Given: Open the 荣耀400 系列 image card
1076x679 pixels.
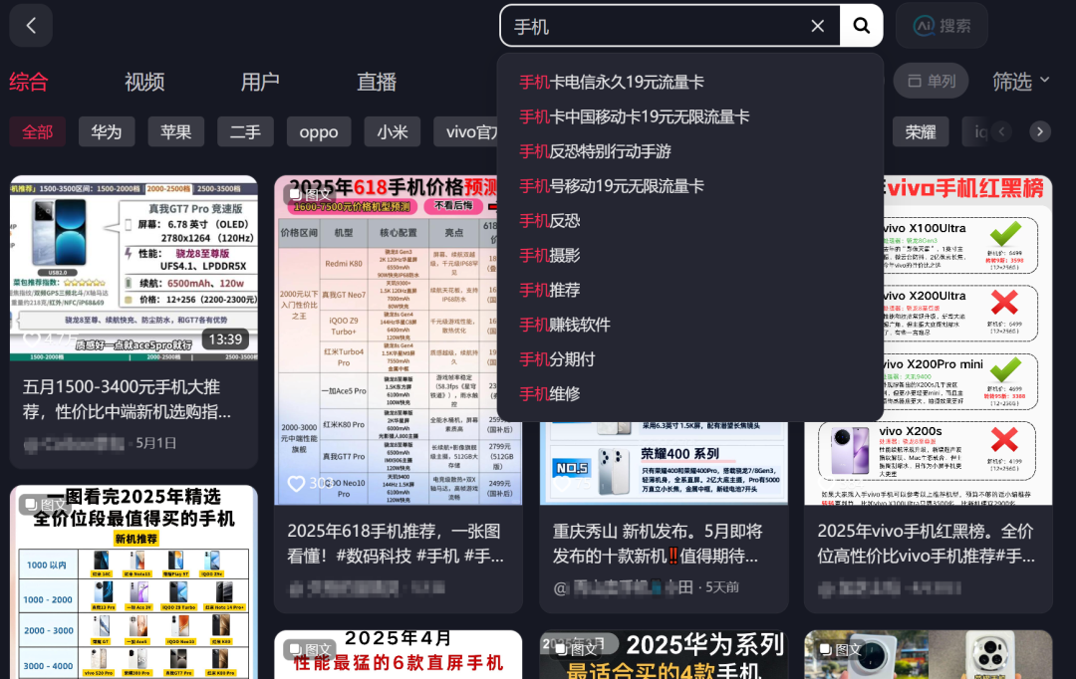Looking at the screenshot, I should coord(664,463).
